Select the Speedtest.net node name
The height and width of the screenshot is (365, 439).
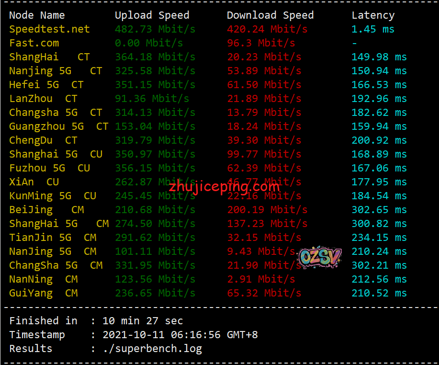50,29
